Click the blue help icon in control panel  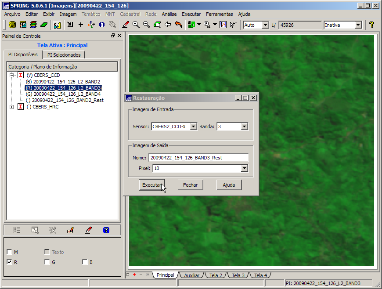[106, 230]
